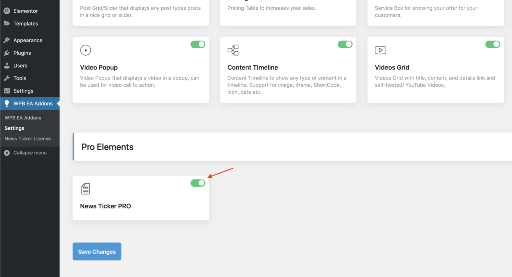The height and width of the screenshot is (277, 512).
Task: Click the Video Popup play circle icon
Action: click(x=86, y=50)
